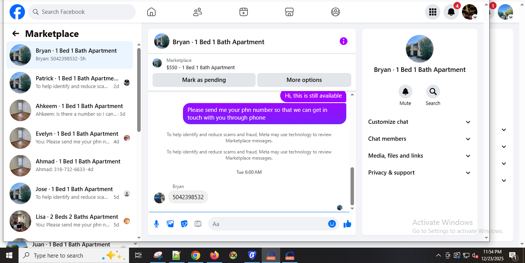Open taskbar app with 4485 badge

289,255
